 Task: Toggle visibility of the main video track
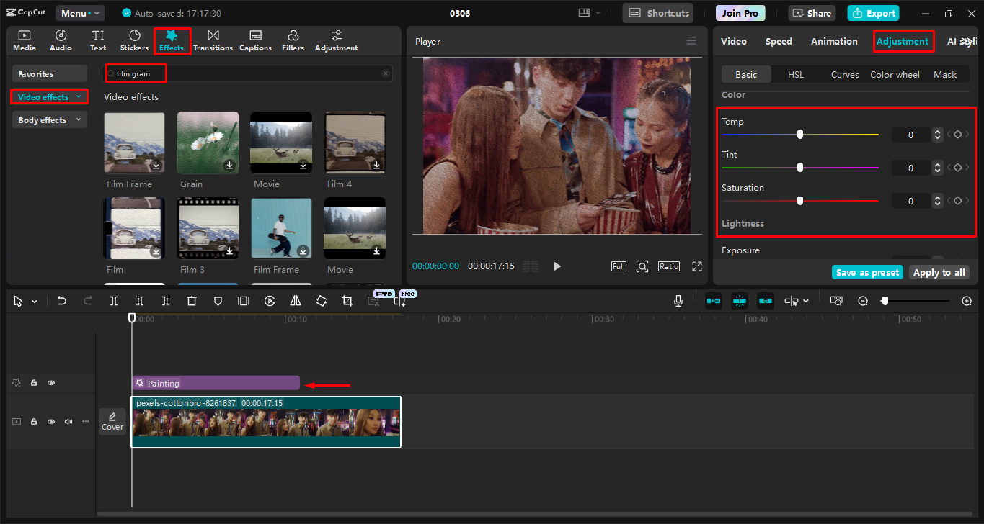click(51, 422)
